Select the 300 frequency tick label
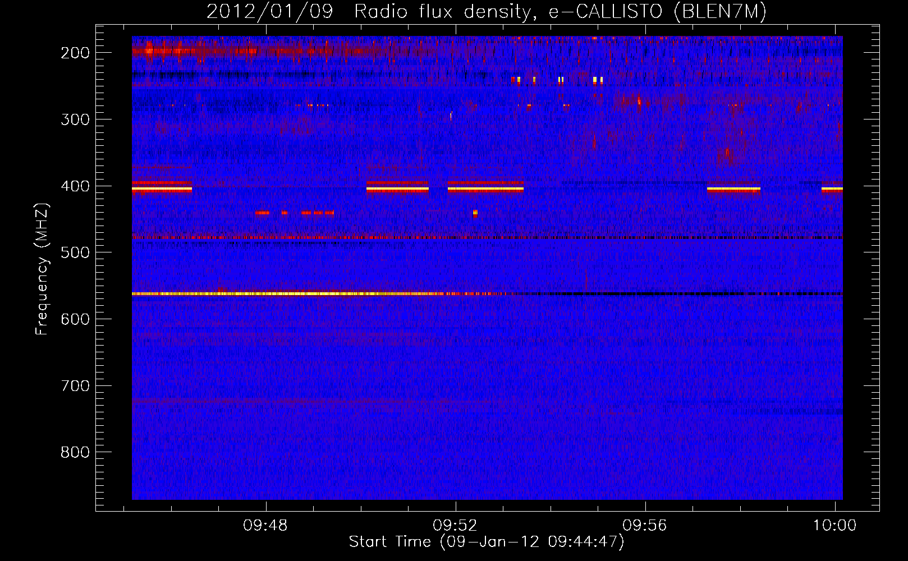Image resolution: width=908 pixels, height=561 pixels. [x=75, y=119]
